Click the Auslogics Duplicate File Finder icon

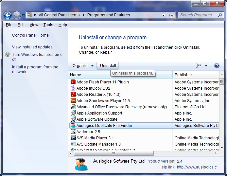coord(73,126)
